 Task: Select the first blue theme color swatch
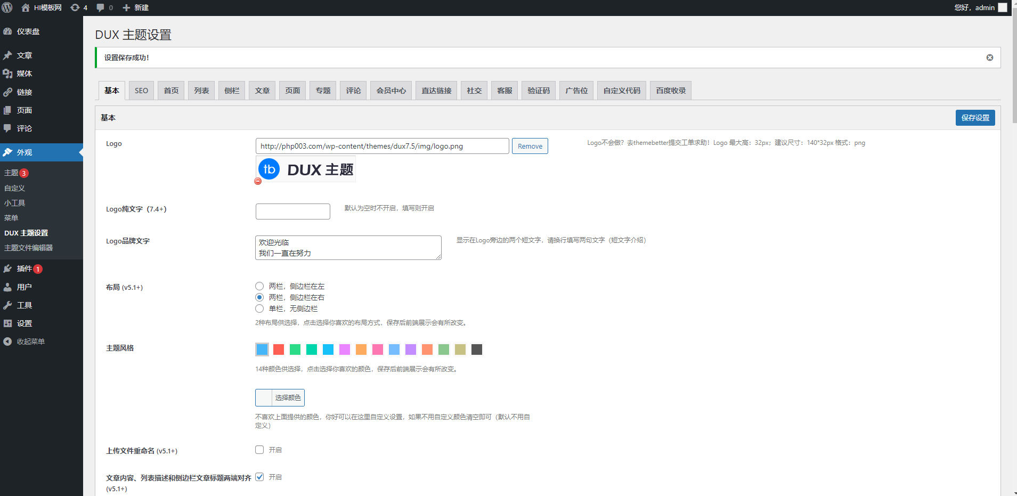pyautogui.click(x=262, y=349)
